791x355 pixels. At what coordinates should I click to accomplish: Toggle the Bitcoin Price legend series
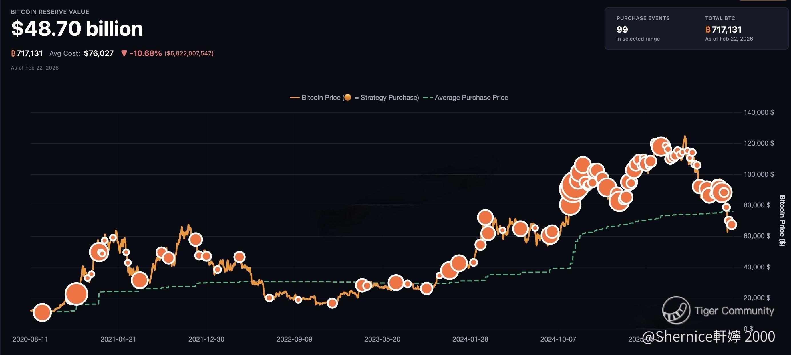(x=321, y=98)
